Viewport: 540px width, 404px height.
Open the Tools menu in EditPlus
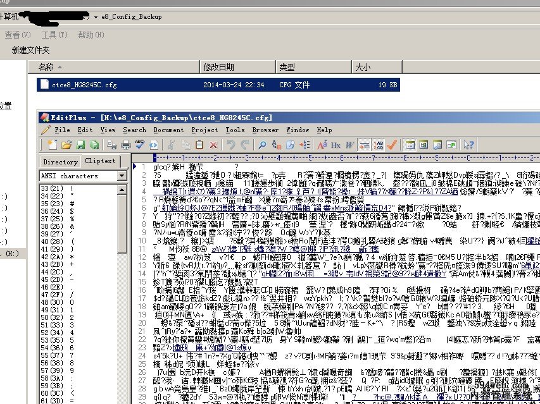(x=235, y=130)
